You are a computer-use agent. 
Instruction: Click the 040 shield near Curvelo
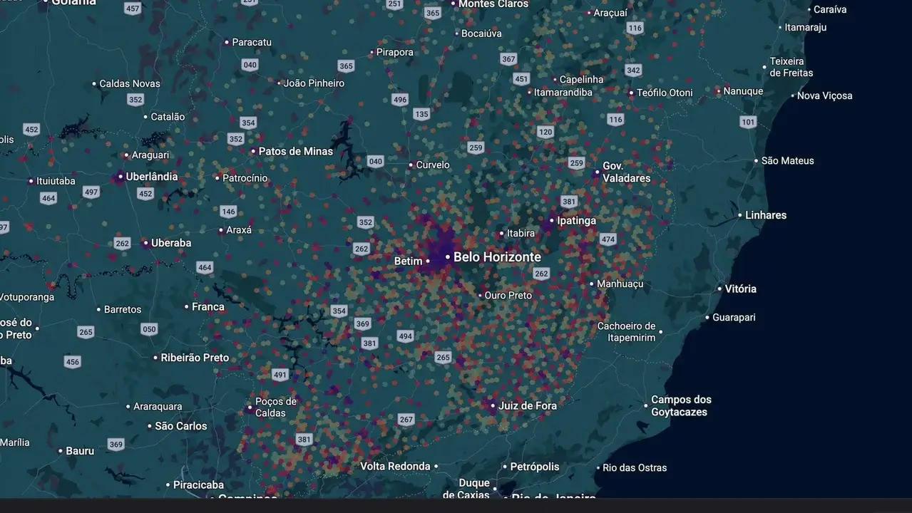[x=376, y=161]
